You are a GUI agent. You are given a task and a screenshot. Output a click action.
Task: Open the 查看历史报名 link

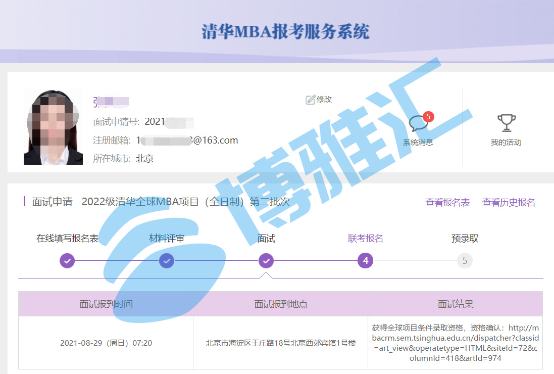point(509,203)
